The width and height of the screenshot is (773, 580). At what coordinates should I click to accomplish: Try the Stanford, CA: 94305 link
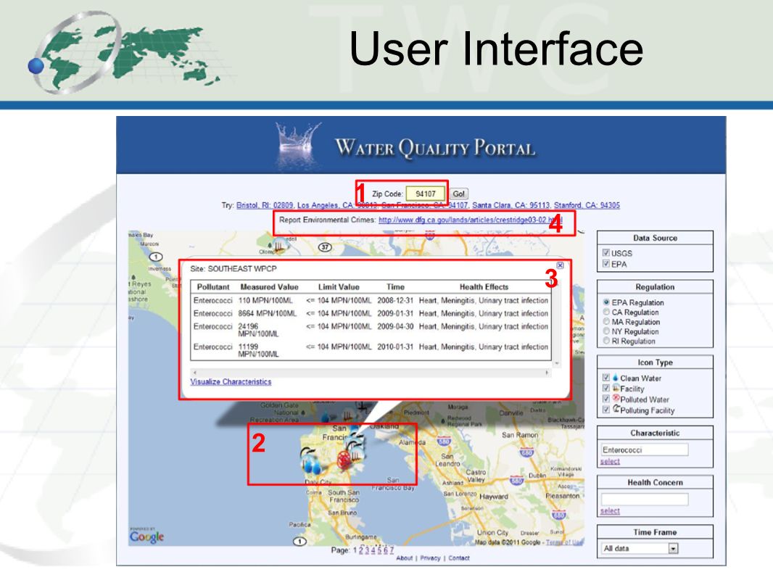click(x=587, y=205)
